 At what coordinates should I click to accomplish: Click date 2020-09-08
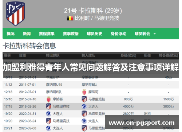click(x=28, y=128)
